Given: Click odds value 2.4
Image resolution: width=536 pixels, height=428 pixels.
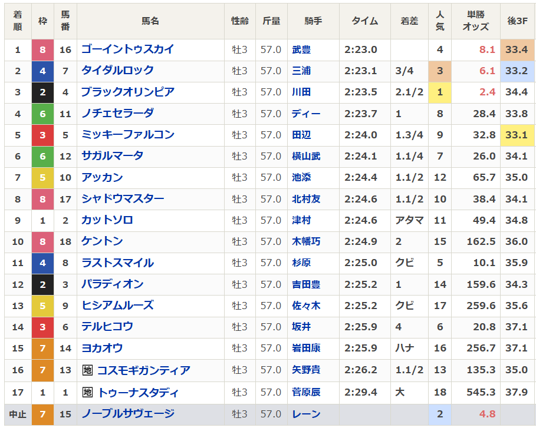Looking at the screenshot, I should pos(487,92).
